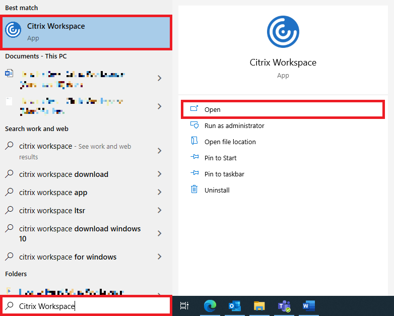Open File Explorer from the taskbar
The height and width of the screenshot is (316, 394).
(259, 306)
